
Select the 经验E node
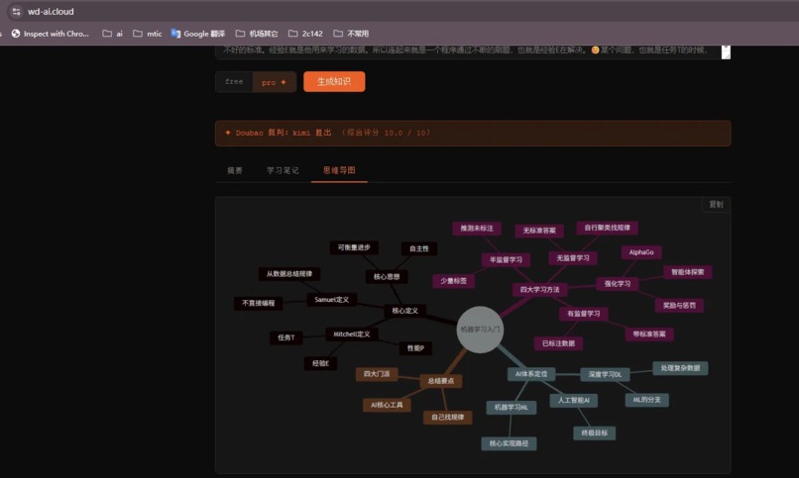click(x=320, y=363)
